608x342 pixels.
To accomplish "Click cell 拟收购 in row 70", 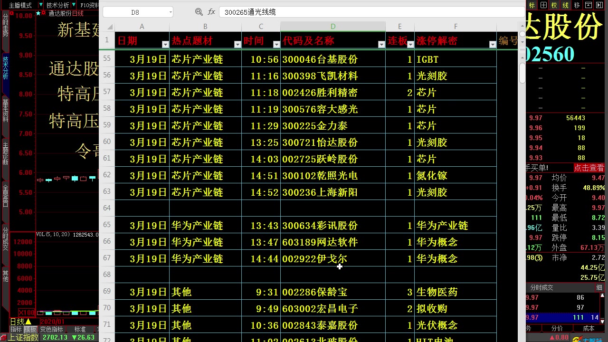I will (456, 309).
